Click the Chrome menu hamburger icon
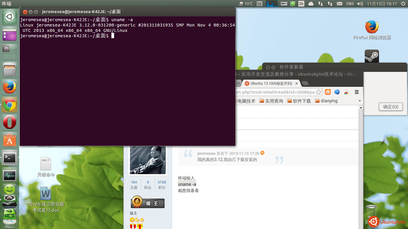The height and width of the screenshot is (229, 408). pyautogui.click(x=357, y=92)
